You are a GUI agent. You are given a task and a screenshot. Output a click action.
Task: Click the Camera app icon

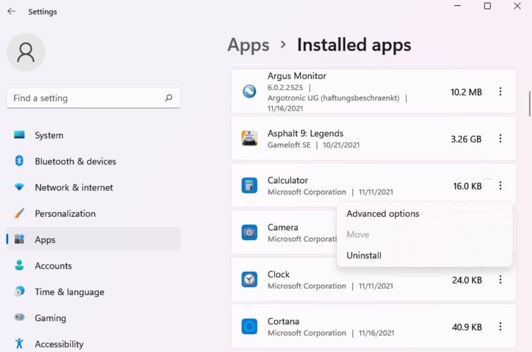point(249,232)
